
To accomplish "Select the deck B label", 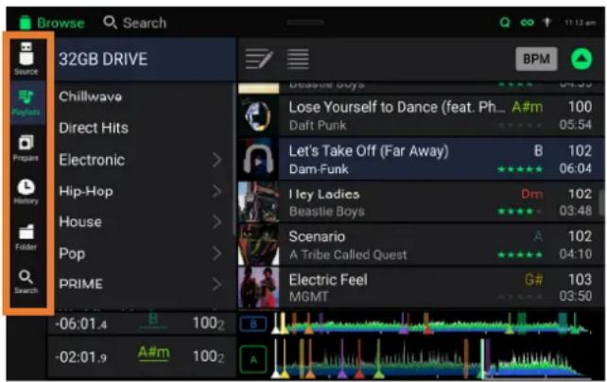I will pos(253,324).
